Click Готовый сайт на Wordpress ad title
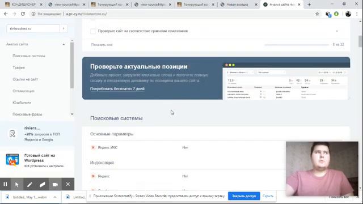This screenshot has height=204, width=363. [x=40, y=158]
